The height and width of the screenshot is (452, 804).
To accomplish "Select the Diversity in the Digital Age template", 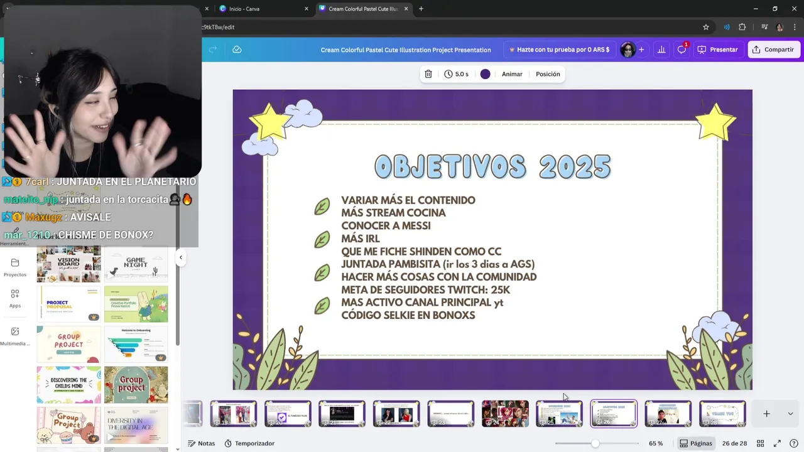I will pyautogui.click(x=136, y=425).
